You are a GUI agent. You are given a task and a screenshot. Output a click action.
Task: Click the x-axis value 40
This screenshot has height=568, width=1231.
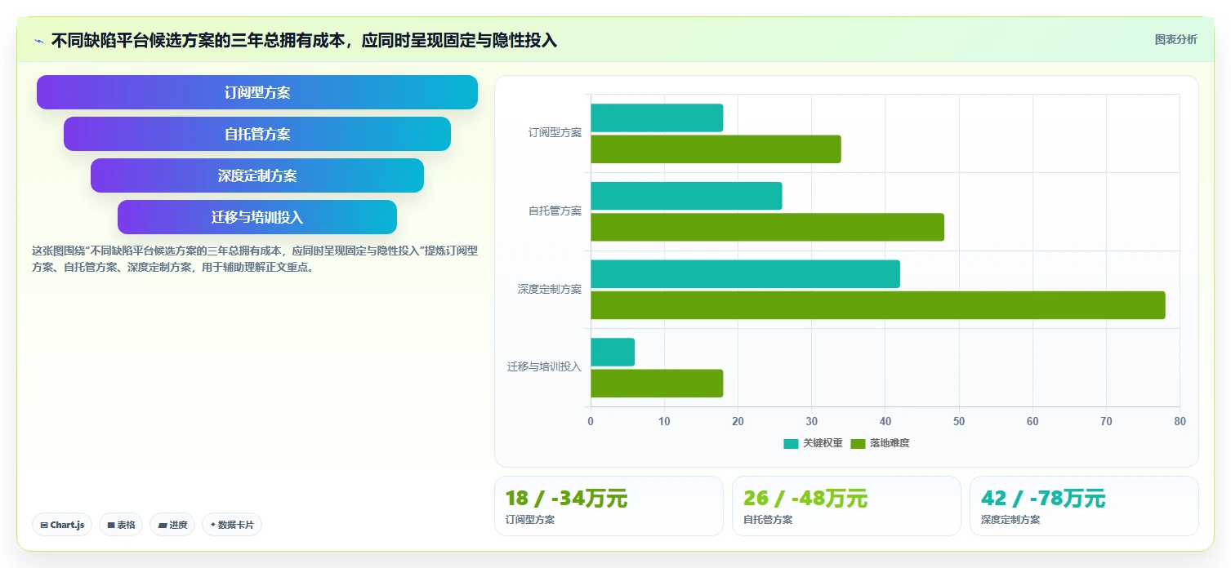885,421
